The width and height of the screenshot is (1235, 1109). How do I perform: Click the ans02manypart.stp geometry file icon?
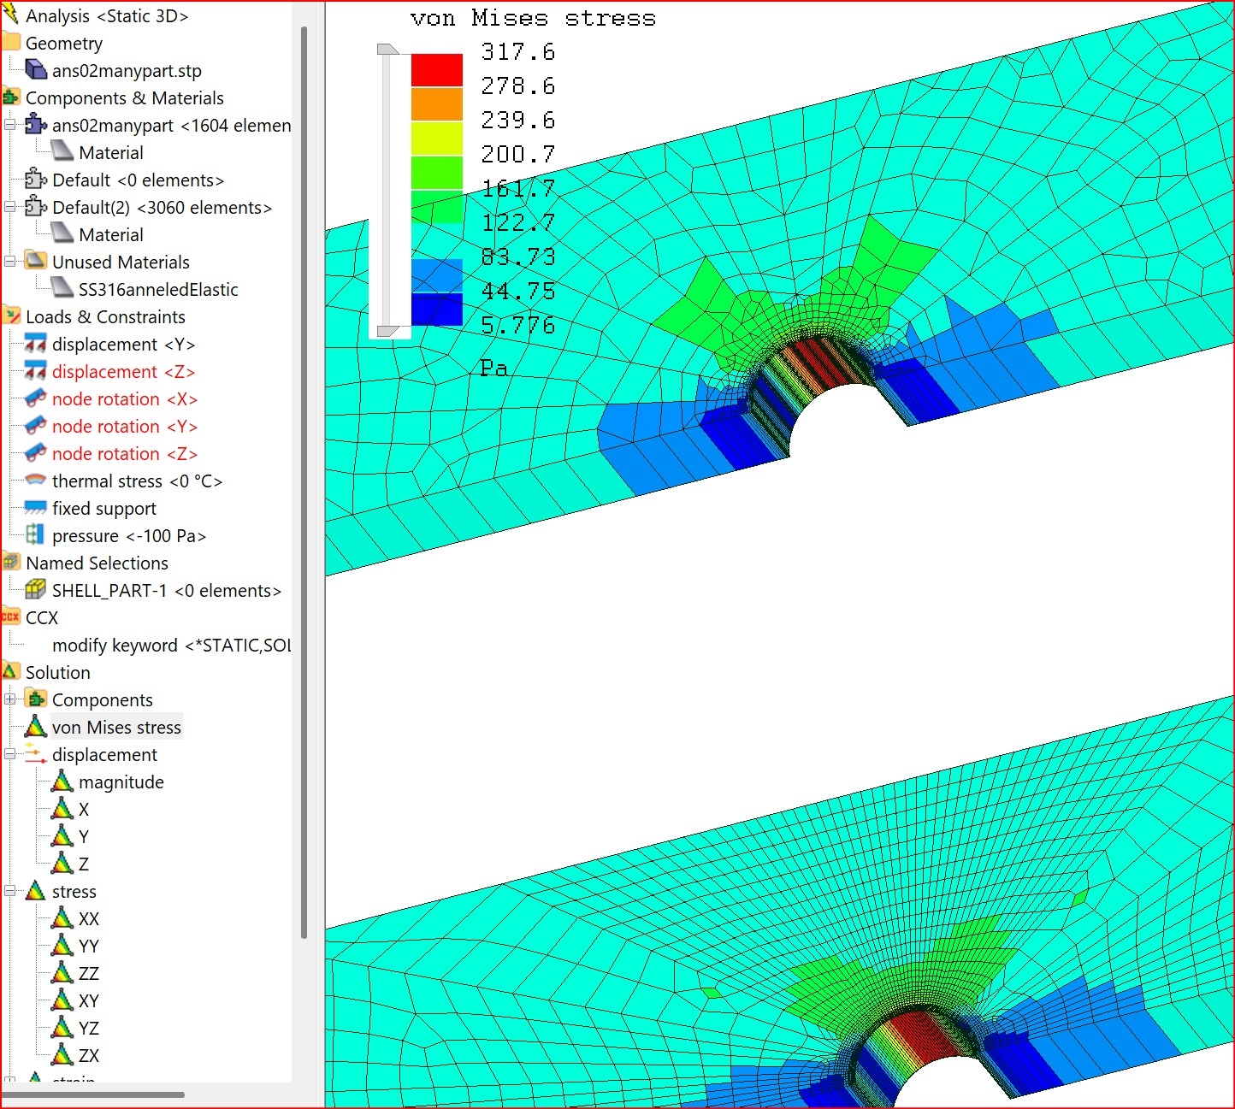point(35,71)
